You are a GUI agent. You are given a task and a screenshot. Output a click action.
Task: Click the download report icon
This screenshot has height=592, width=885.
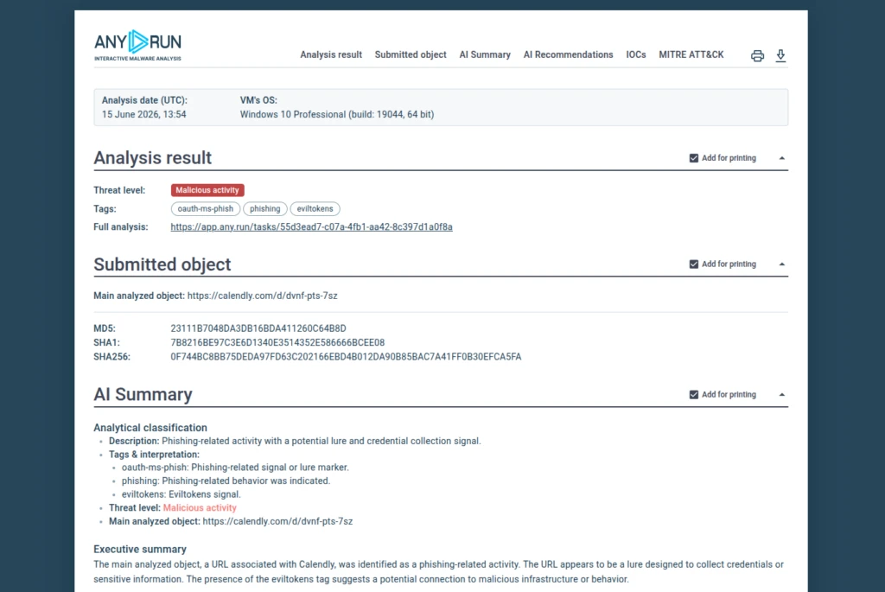click(780, 55)
